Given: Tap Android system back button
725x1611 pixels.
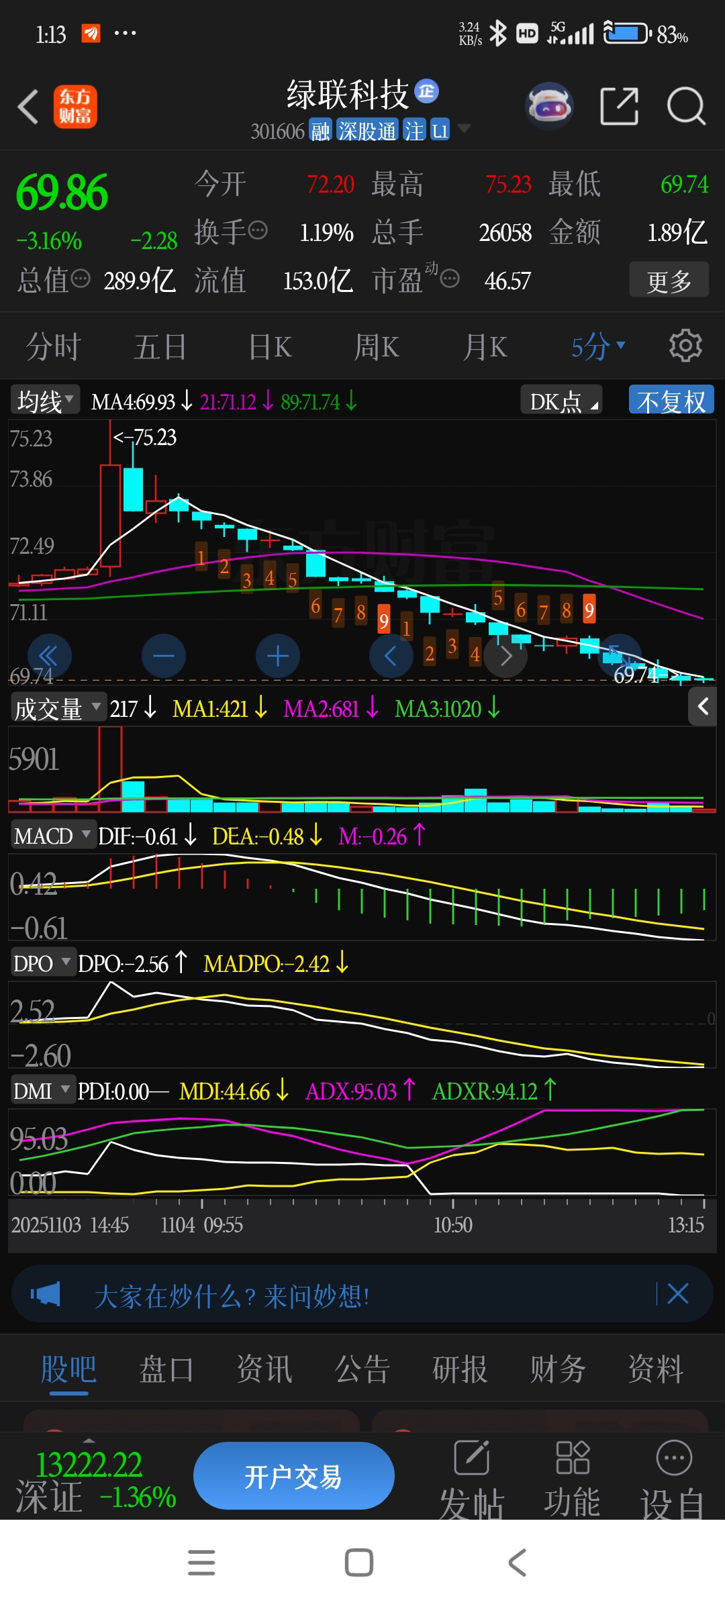Looking at the screenshot, I should point(517,1563).
